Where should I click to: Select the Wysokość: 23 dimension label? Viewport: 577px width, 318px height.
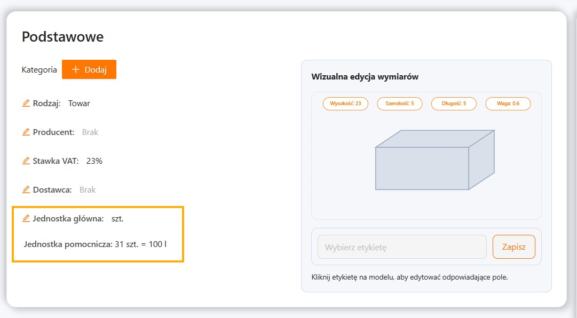pos(345,104)
